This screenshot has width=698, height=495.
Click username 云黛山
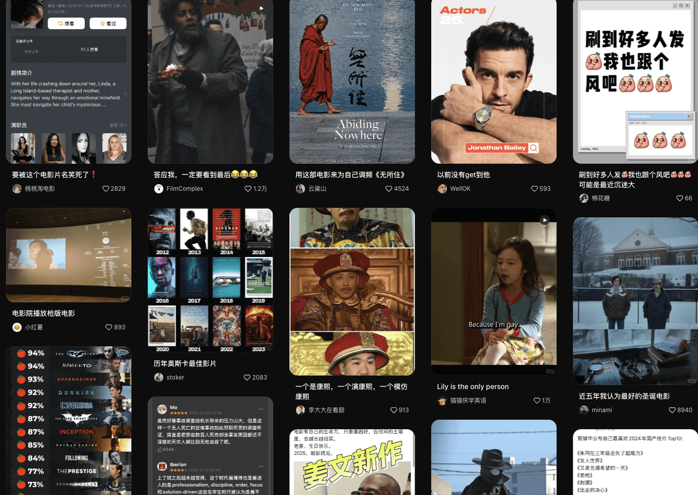(x=317, y=189)
